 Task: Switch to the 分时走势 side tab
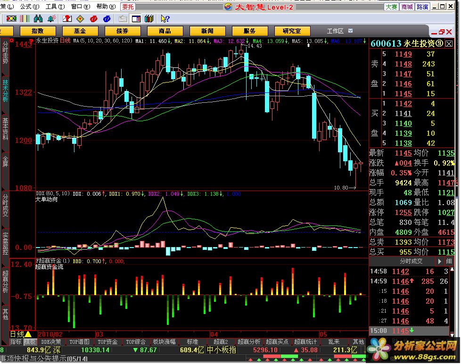[5, 53]
